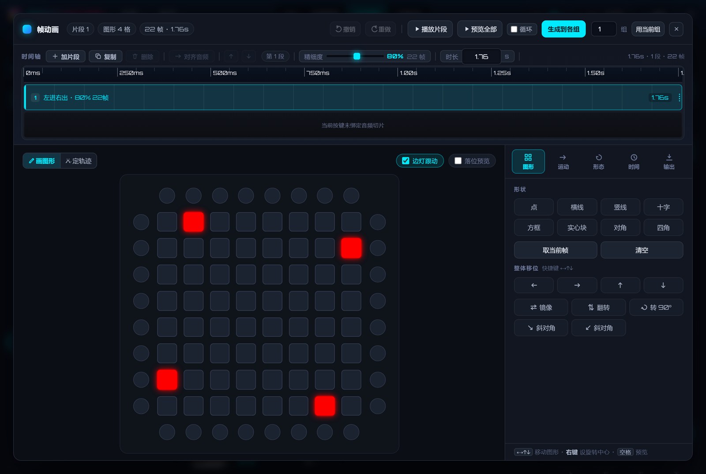The height and width of the screenshot is (474, 706).
Task: Rotate shape with 转 90° button
Action: pos(656,307)
